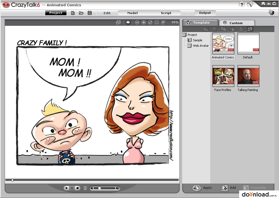The width and height of the screenshot is (279, 198).
Task: Mute audio with the speaker icon
Action: (x=92, y=188)
